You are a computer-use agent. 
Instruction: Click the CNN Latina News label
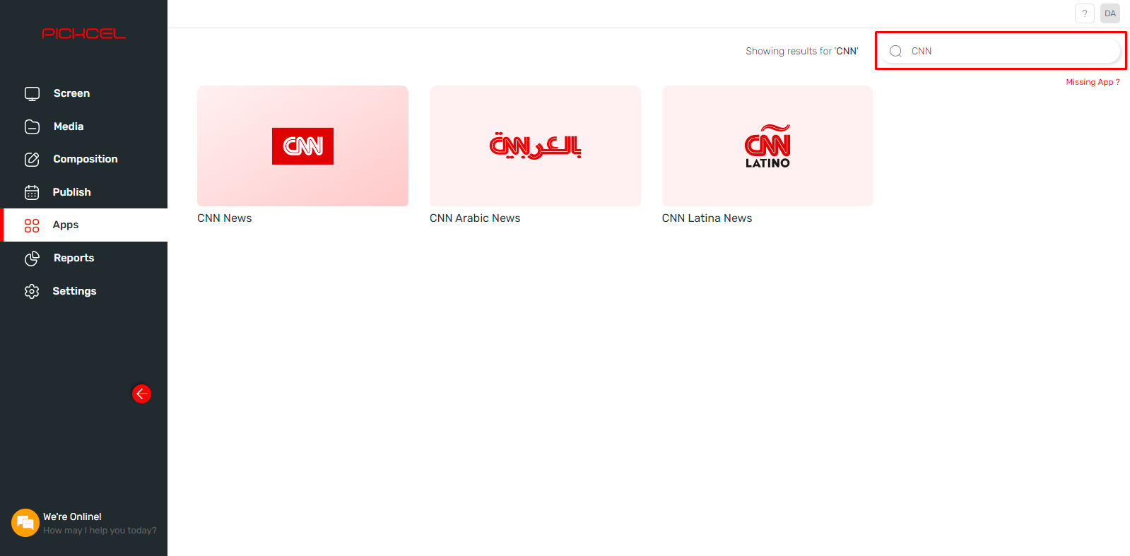707,218
